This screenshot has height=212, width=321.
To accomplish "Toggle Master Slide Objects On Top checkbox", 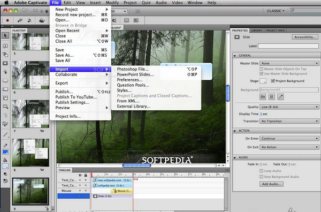I will pos(261,69).
